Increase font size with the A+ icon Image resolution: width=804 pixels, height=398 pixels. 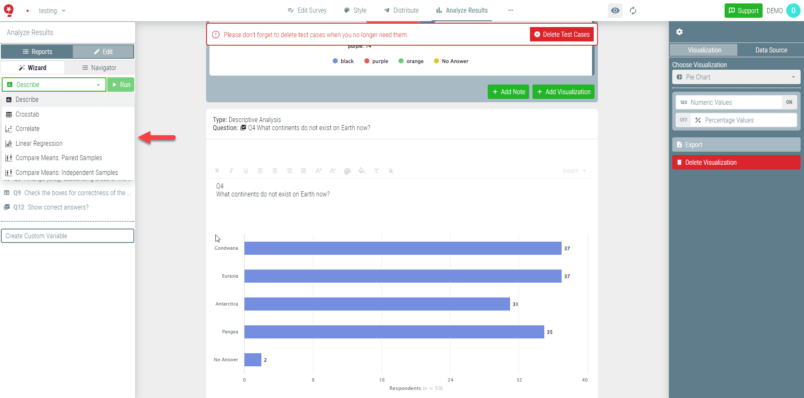(318, 170)
